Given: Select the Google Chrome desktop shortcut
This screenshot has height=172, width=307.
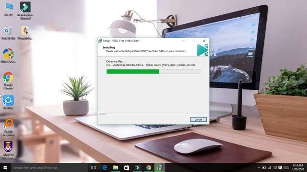Looking at the screenshot, I should point(8,81).
